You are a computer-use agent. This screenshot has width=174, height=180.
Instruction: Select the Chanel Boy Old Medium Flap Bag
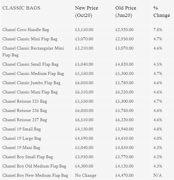34,166
